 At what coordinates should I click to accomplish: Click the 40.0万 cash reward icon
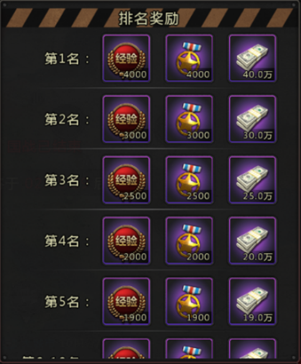pos(252,58)
